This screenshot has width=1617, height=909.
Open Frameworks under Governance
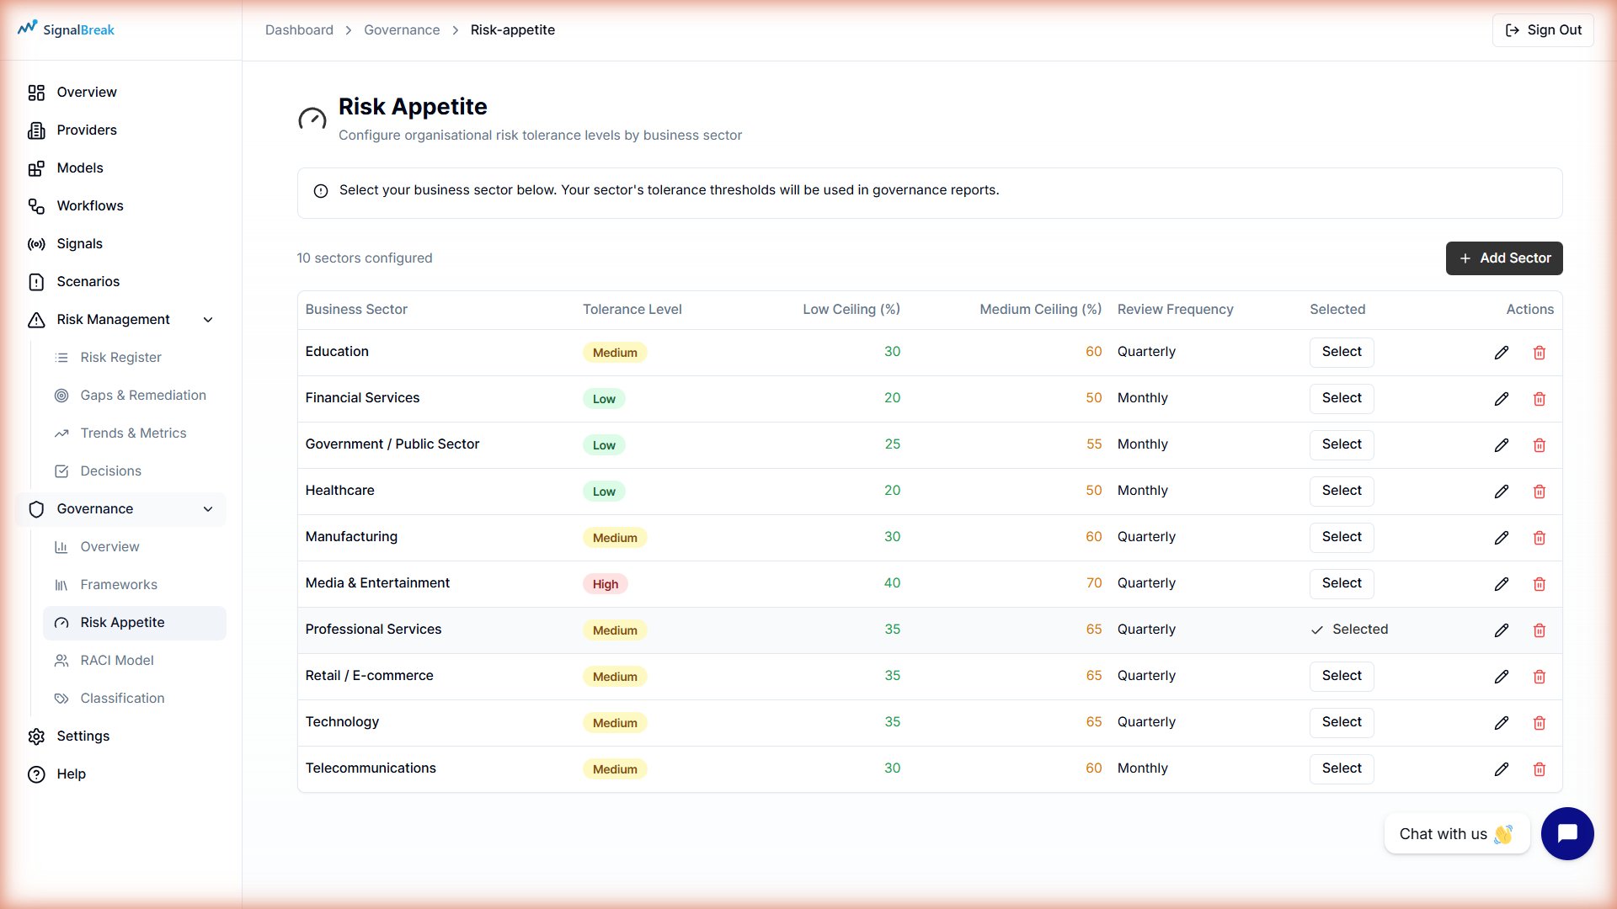pos(119,584)
